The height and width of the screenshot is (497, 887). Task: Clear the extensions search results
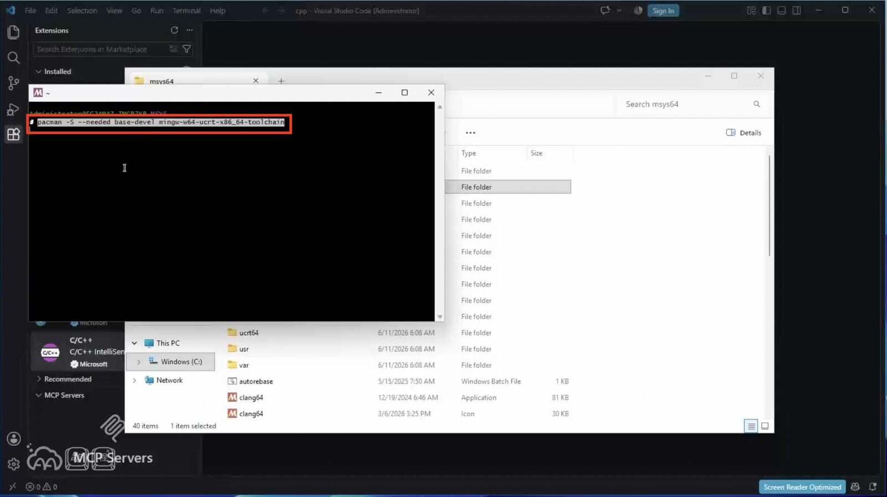pos(174,49)
